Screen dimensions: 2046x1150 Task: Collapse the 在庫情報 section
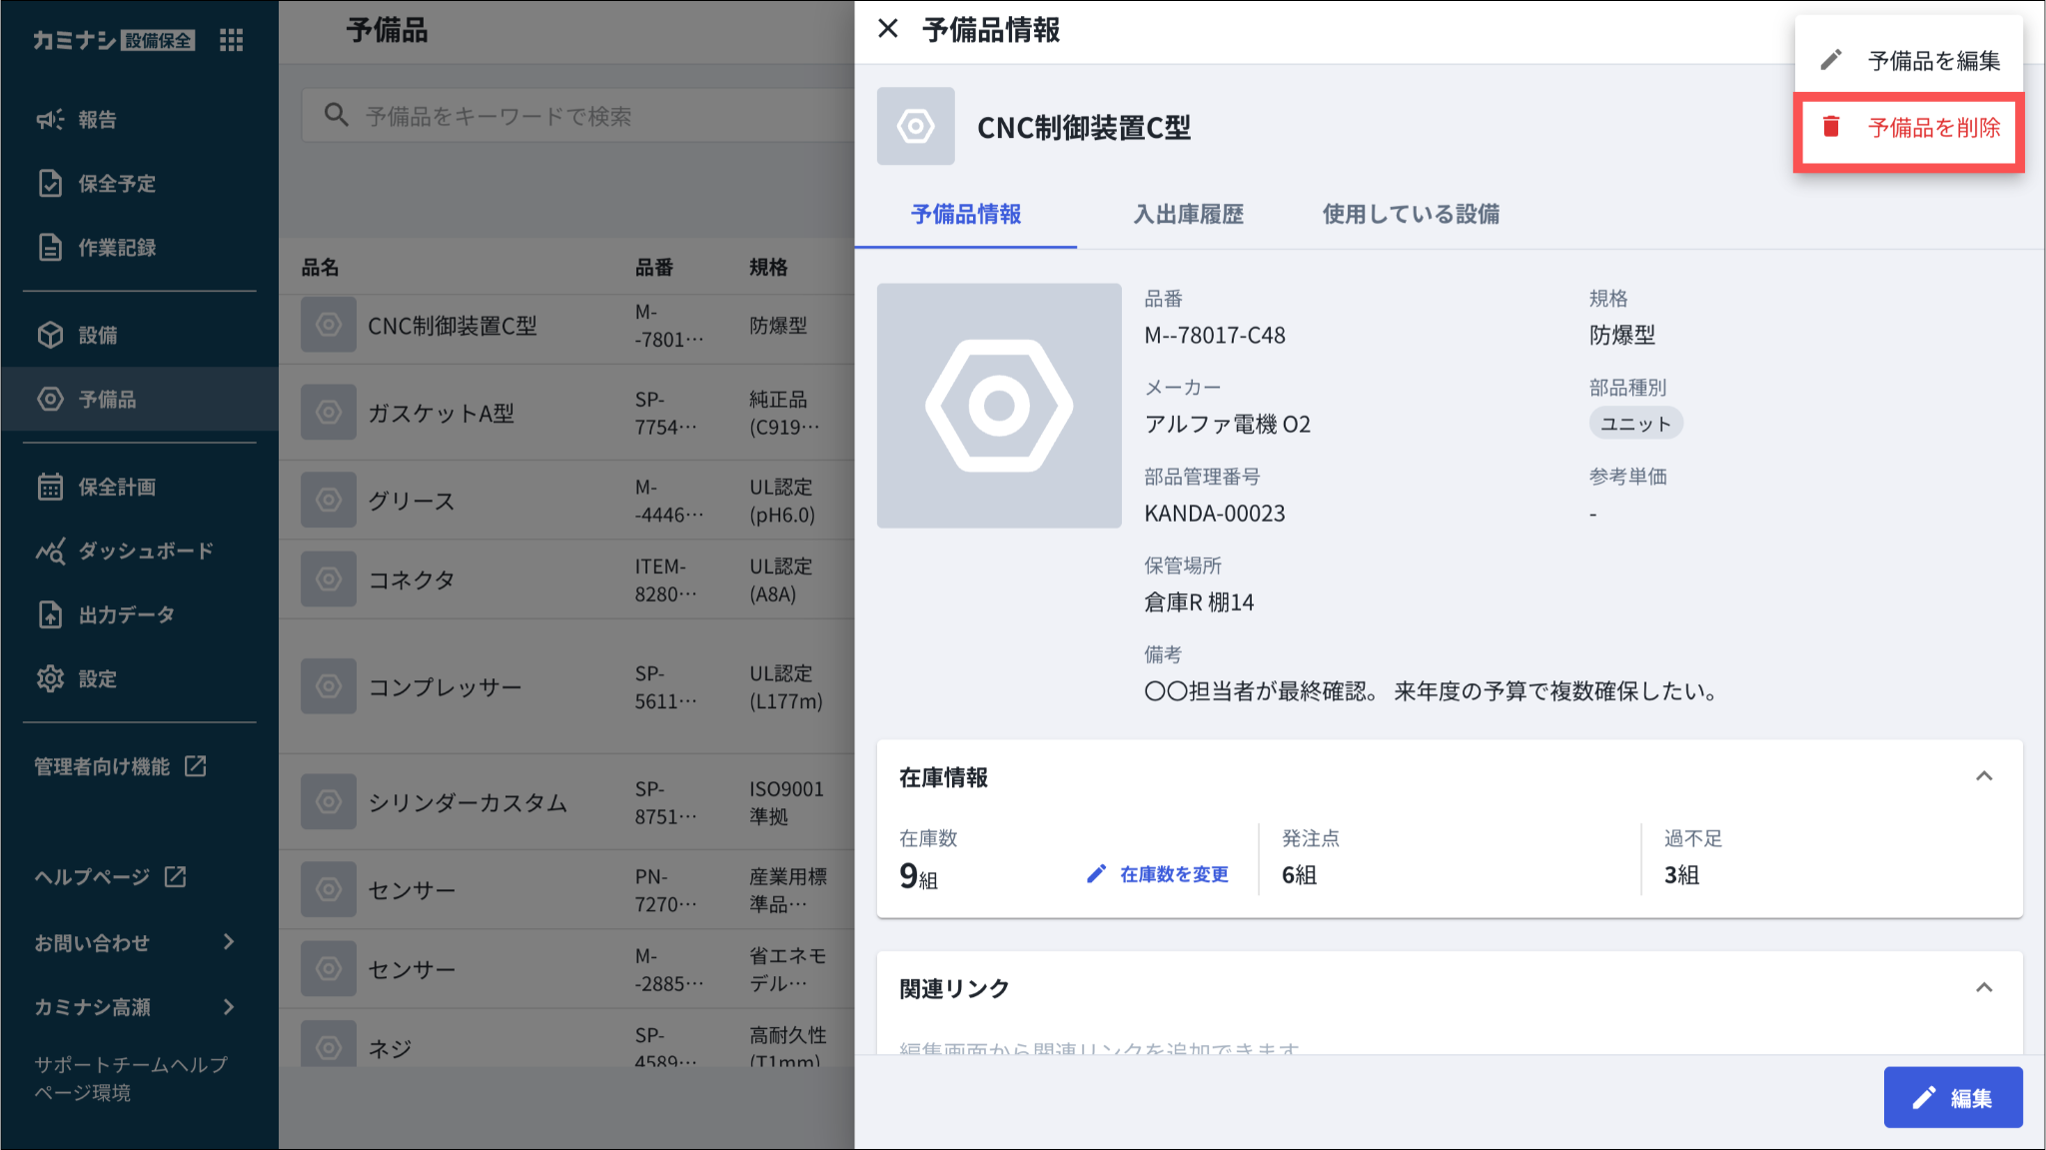(1984, 776)
